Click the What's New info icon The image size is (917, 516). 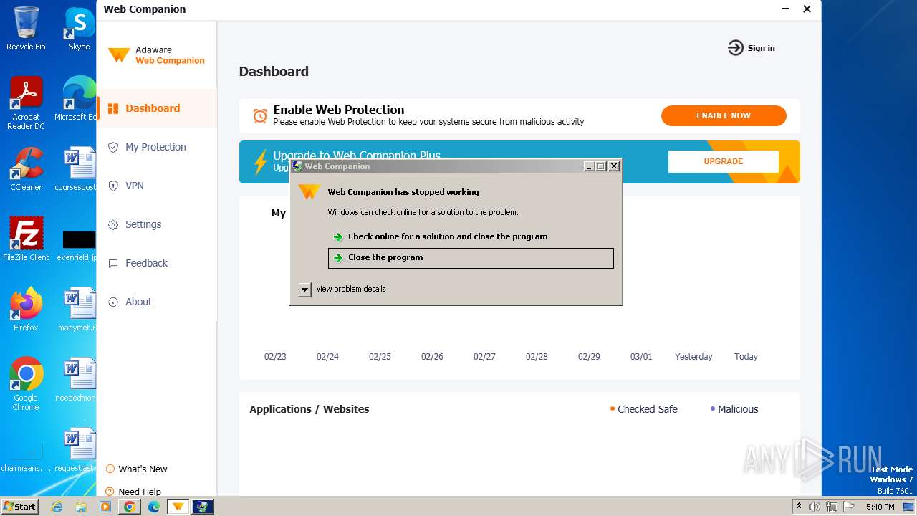tap(110, 469)
